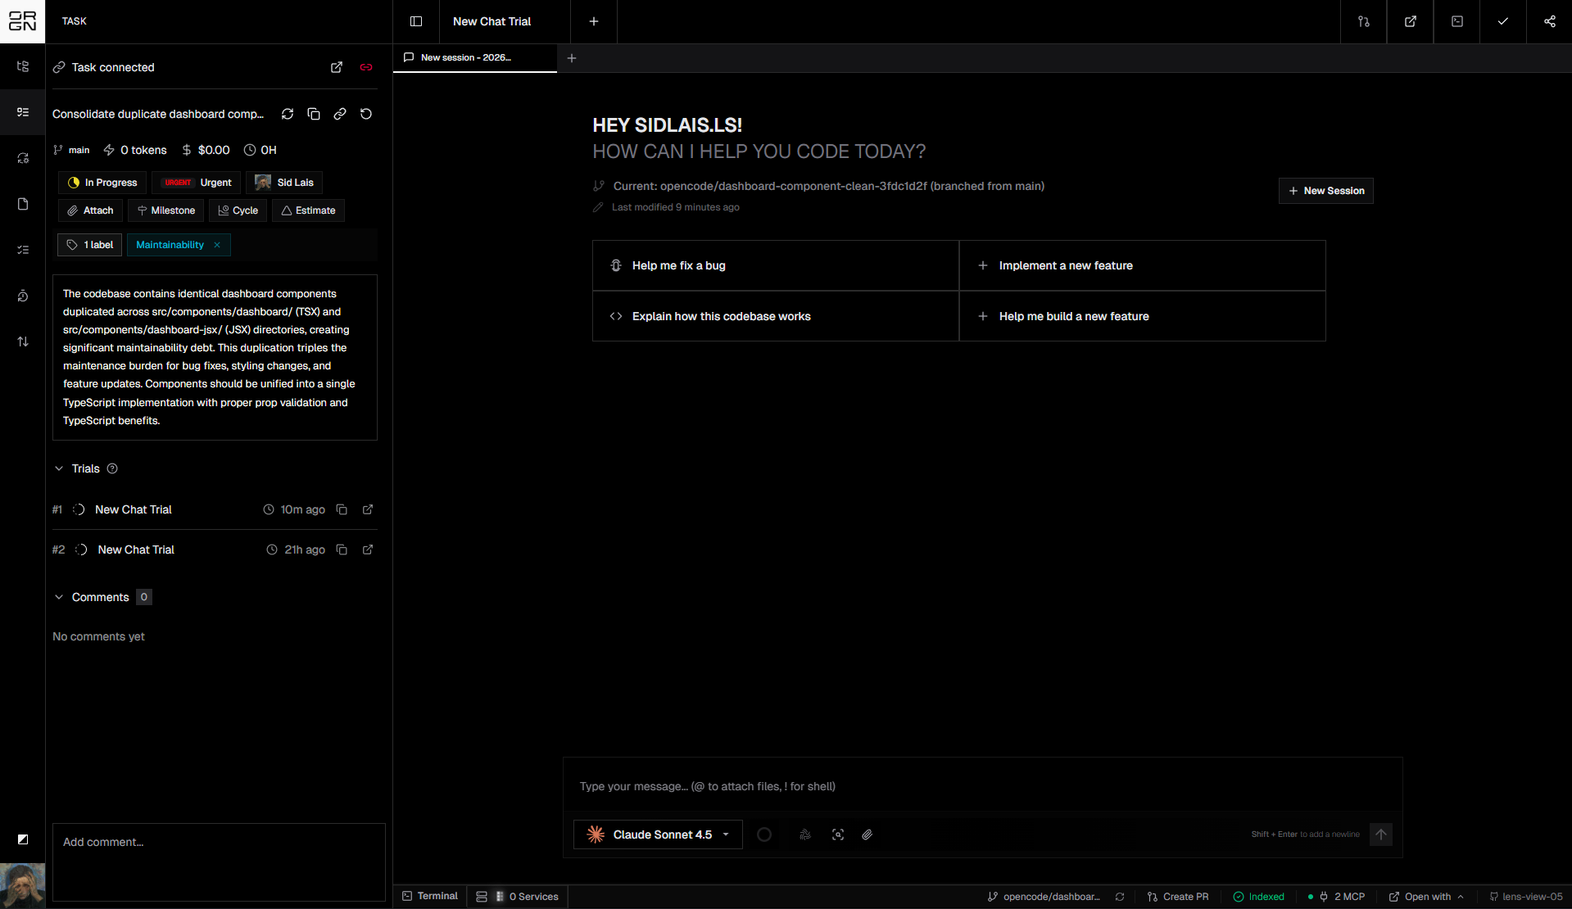Copy trial #2 using its copy icon

tap(342, 549)
